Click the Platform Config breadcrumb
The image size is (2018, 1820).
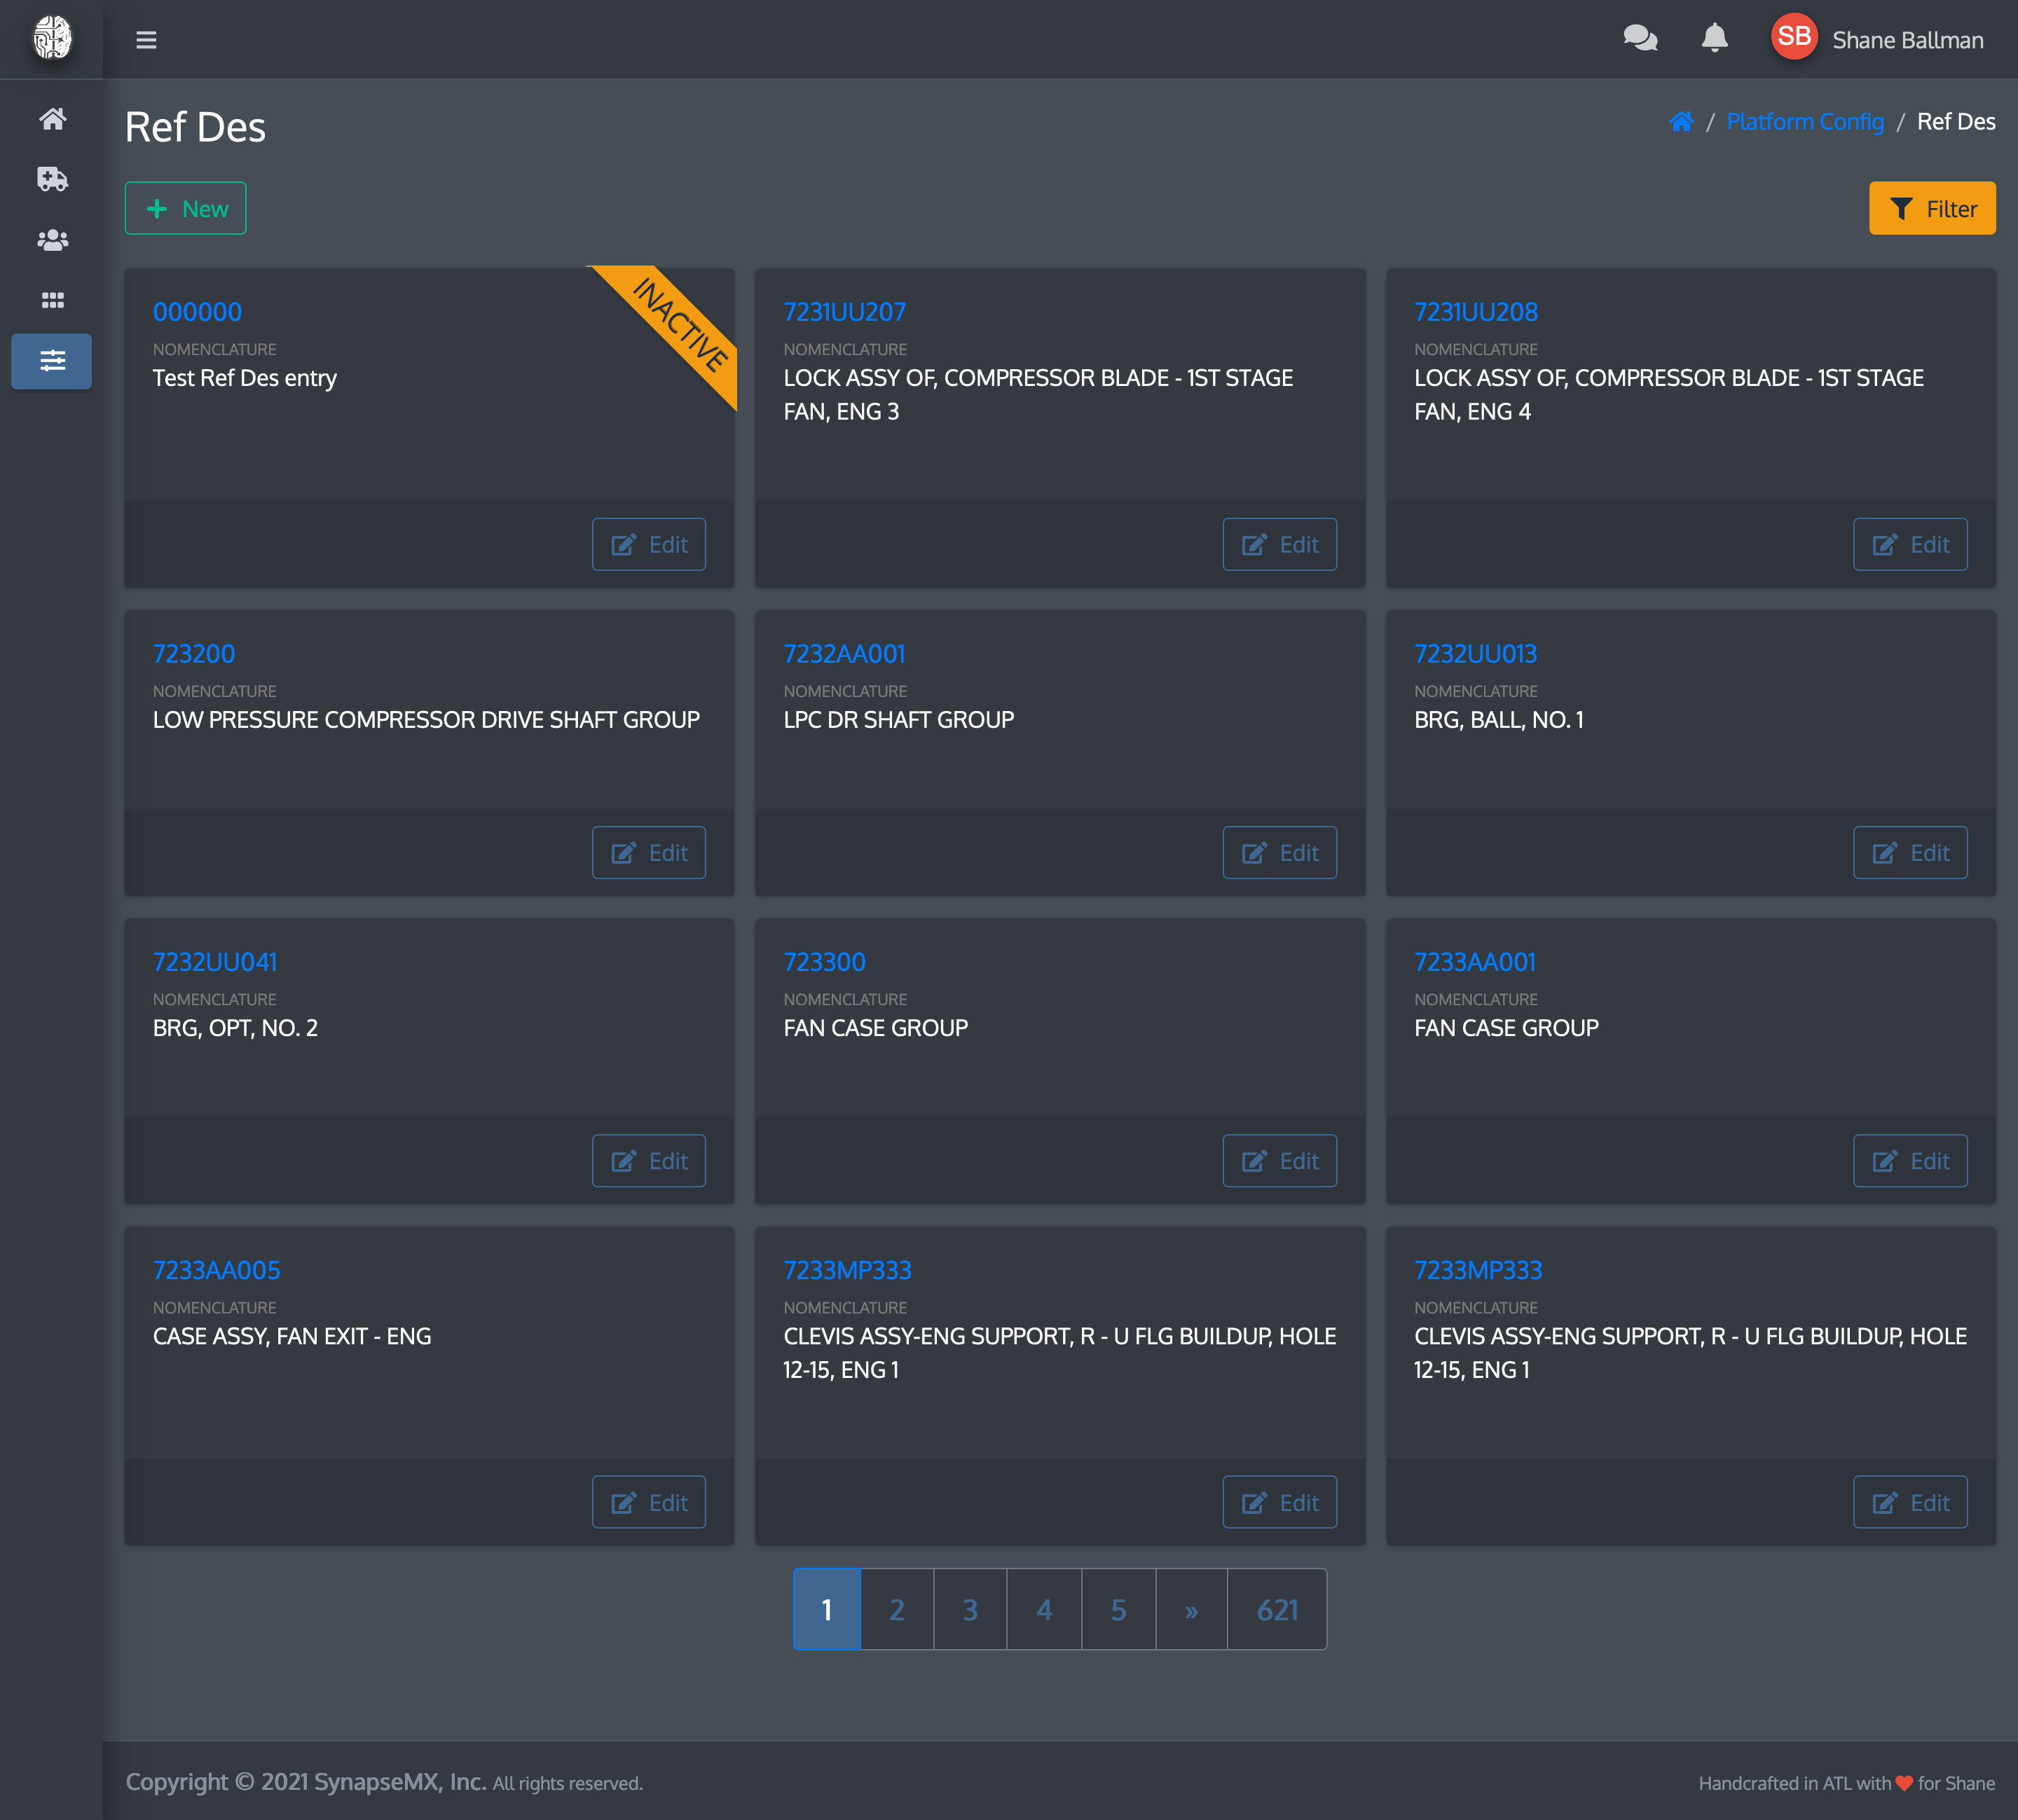point(1804,122)
